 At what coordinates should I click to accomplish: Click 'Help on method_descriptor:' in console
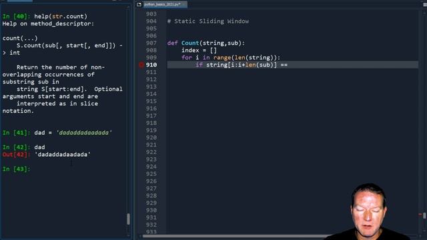[48, 24]
